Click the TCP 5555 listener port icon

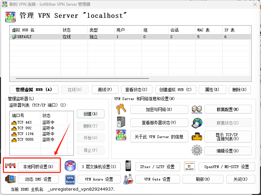coord(14,140)
